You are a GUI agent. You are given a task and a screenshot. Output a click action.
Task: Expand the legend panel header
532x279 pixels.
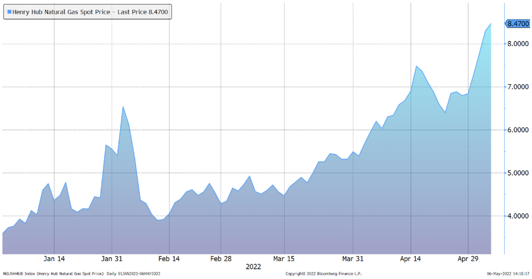87,12
